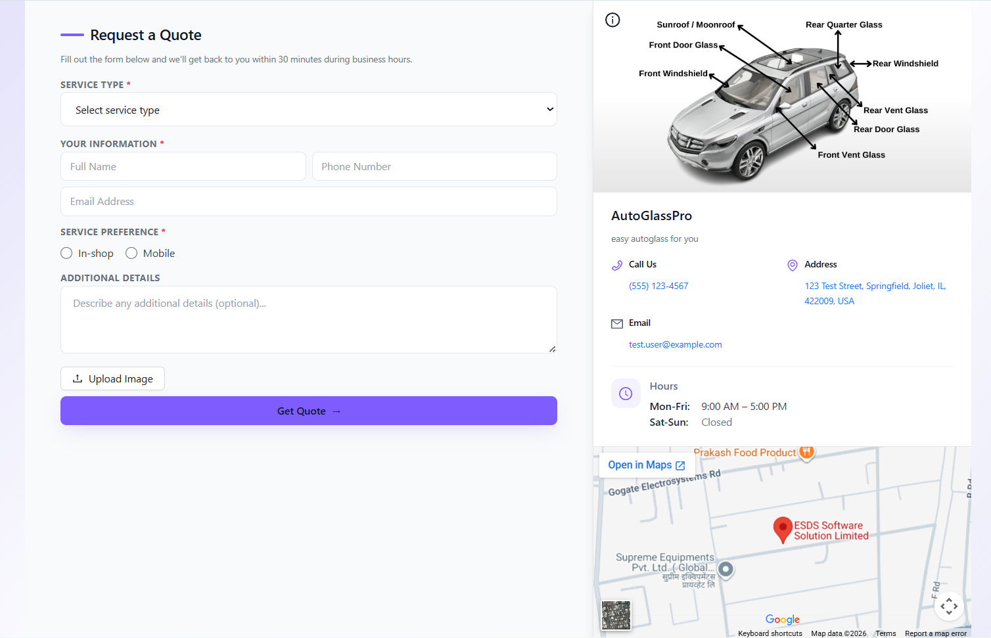
Task: Select the In-shop radio option
Action: 66,253
